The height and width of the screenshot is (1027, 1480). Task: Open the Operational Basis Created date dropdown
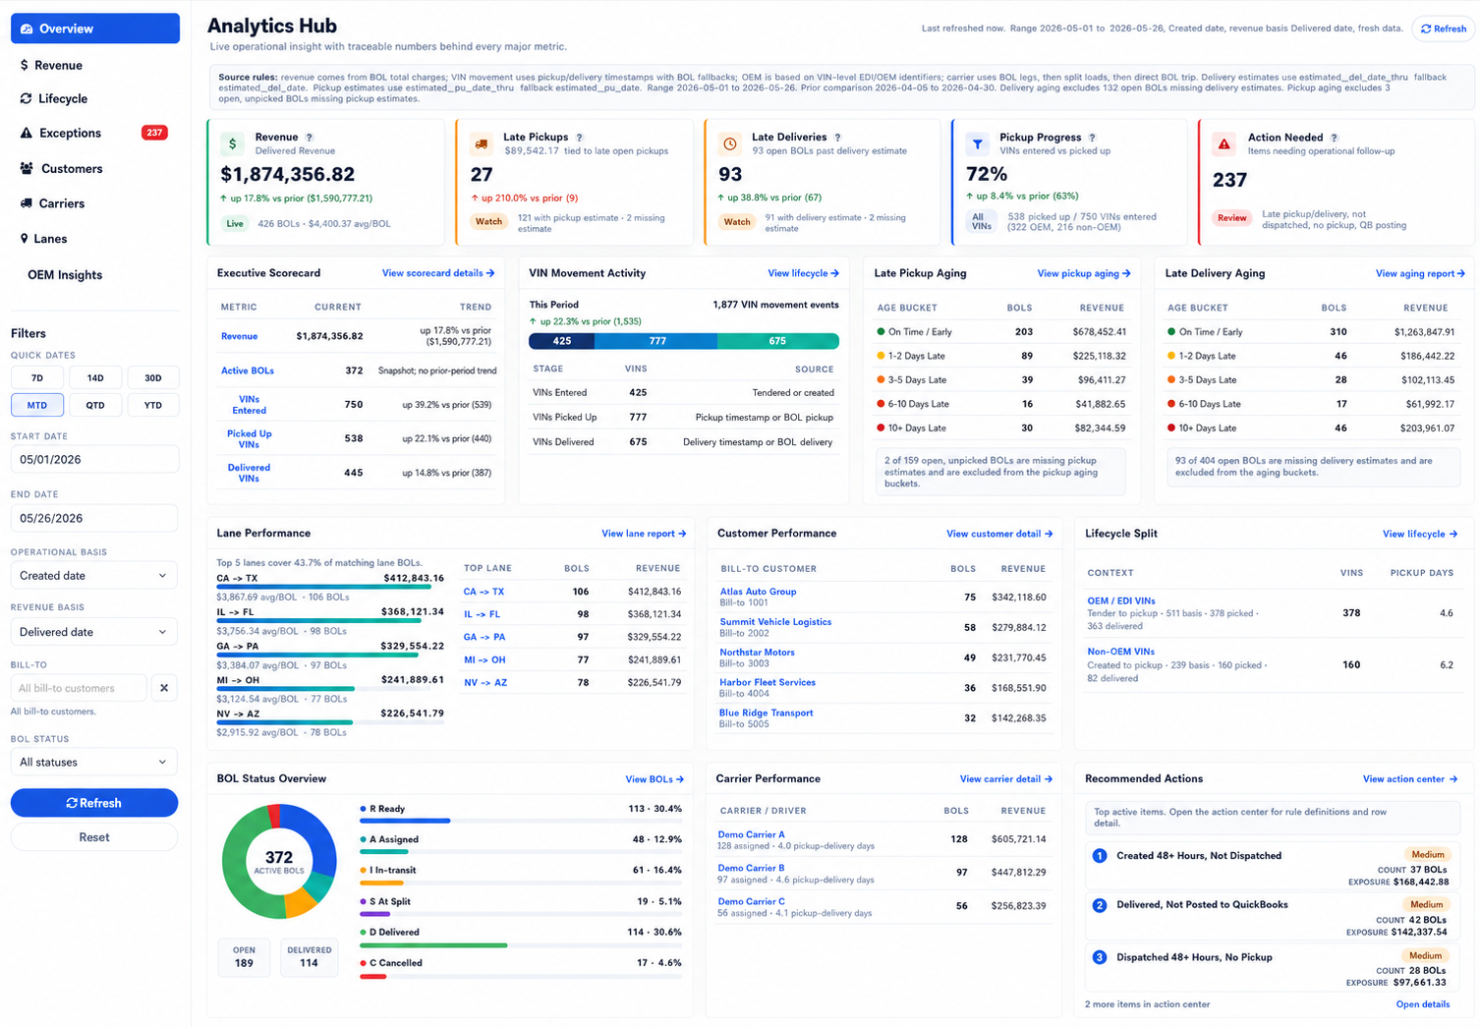coord(94,576)
